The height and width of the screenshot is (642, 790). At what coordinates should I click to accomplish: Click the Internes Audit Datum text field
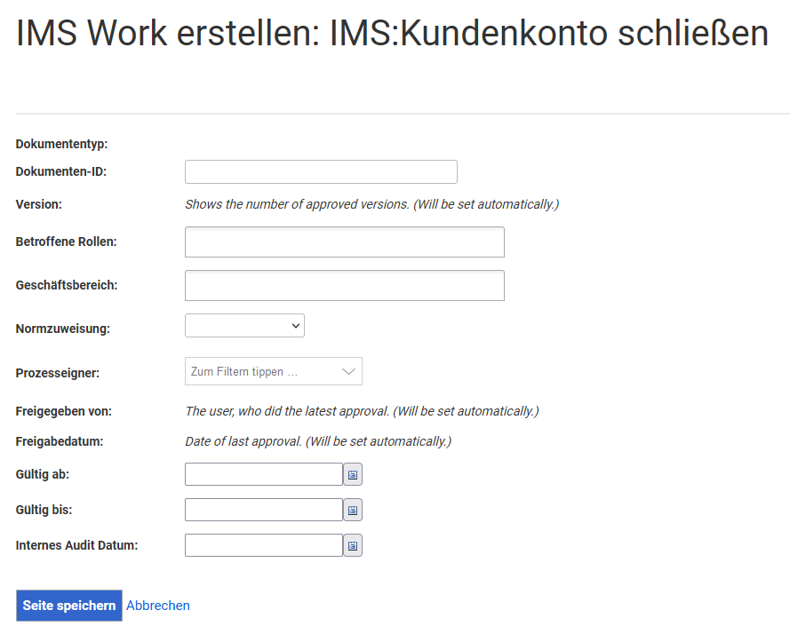coord(263,545)
